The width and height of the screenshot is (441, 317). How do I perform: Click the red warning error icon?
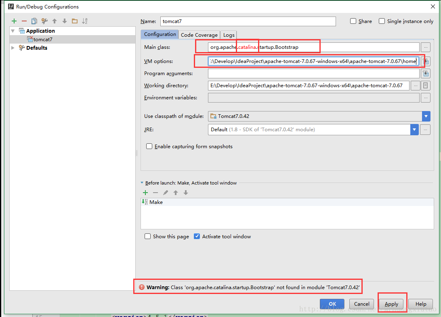[142, 287]
